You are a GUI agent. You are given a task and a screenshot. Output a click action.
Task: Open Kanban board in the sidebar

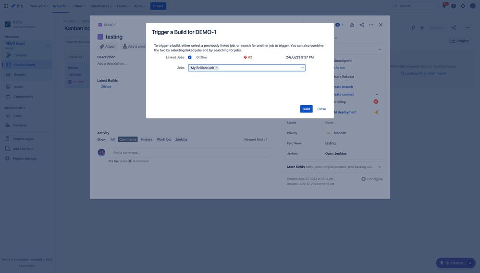(x=27, y=64)
